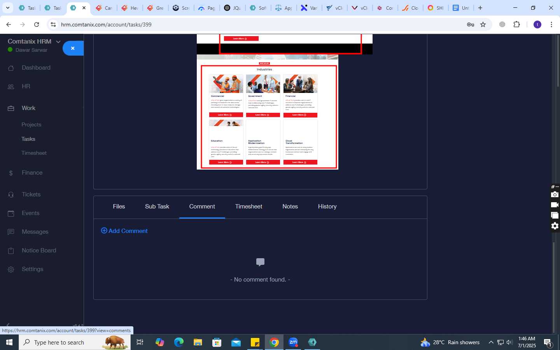Bookmark this page with star icon

pyautogui.click(x=483, y=24)
